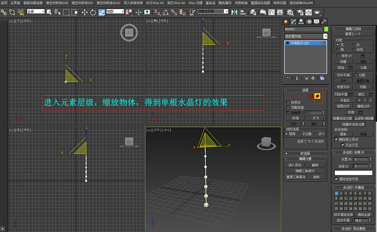Switch to the Utilities hammer icon

click(324, 21)
